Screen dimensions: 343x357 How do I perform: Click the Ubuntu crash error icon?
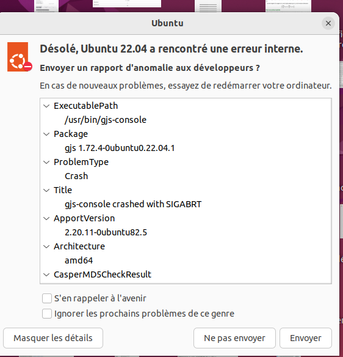coord(20,57)
